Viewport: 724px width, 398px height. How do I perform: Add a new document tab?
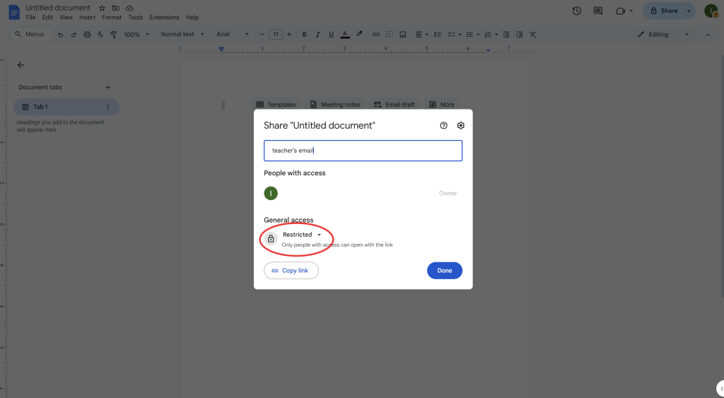click(x=108, y=87)
